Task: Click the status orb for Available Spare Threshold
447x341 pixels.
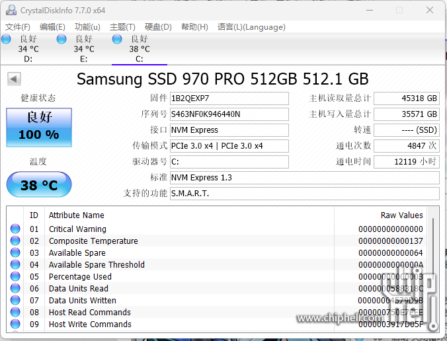Action: [15, 264]
